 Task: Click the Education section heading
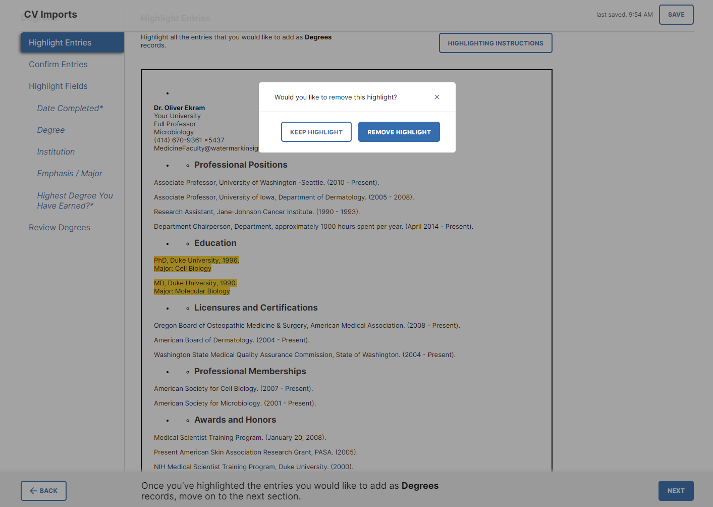coord(215,243)
